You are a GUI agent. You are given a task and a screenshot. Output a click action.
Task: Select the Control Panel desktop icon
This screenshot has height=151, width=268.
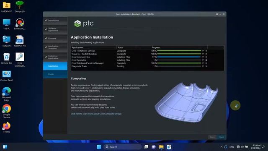tap(7, 76)
